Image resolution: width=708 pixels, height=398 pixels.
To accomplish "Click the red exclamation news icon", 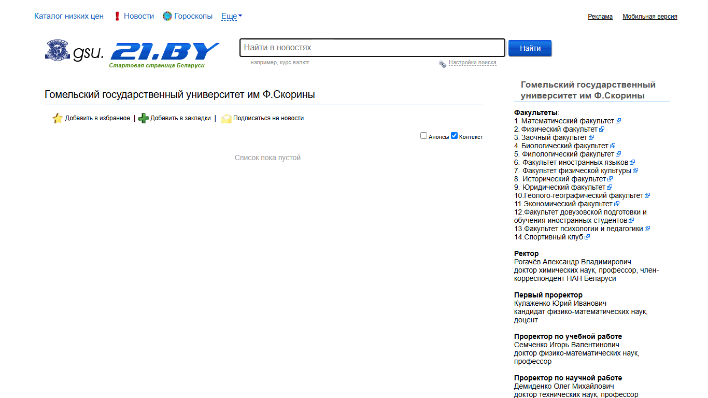I will coord(117,16).
